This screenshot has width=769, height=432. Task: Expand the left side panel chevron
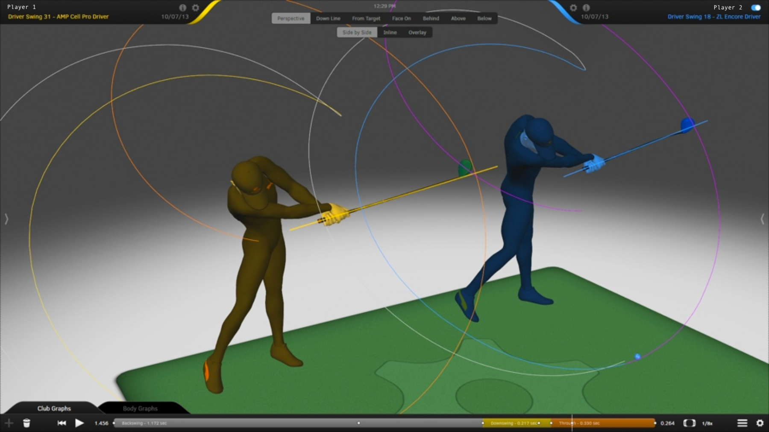[7, 219]
